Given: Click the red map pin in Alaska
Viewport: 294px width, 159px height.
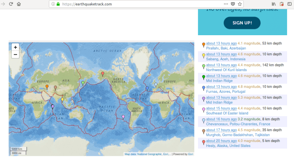Looking at the screenshot, I should pyautogui.click(x=102, y=74).
